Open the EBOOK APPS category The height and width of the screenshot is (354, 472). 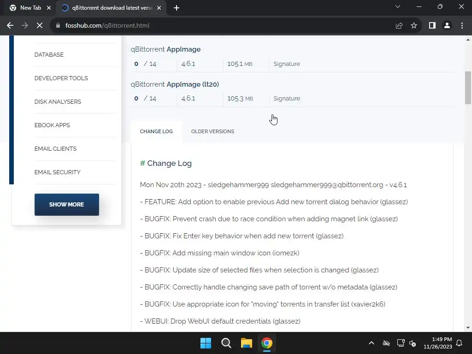(x=52, y=125)
